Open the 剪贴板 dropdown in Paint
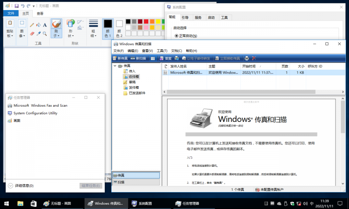 (10, 34)
